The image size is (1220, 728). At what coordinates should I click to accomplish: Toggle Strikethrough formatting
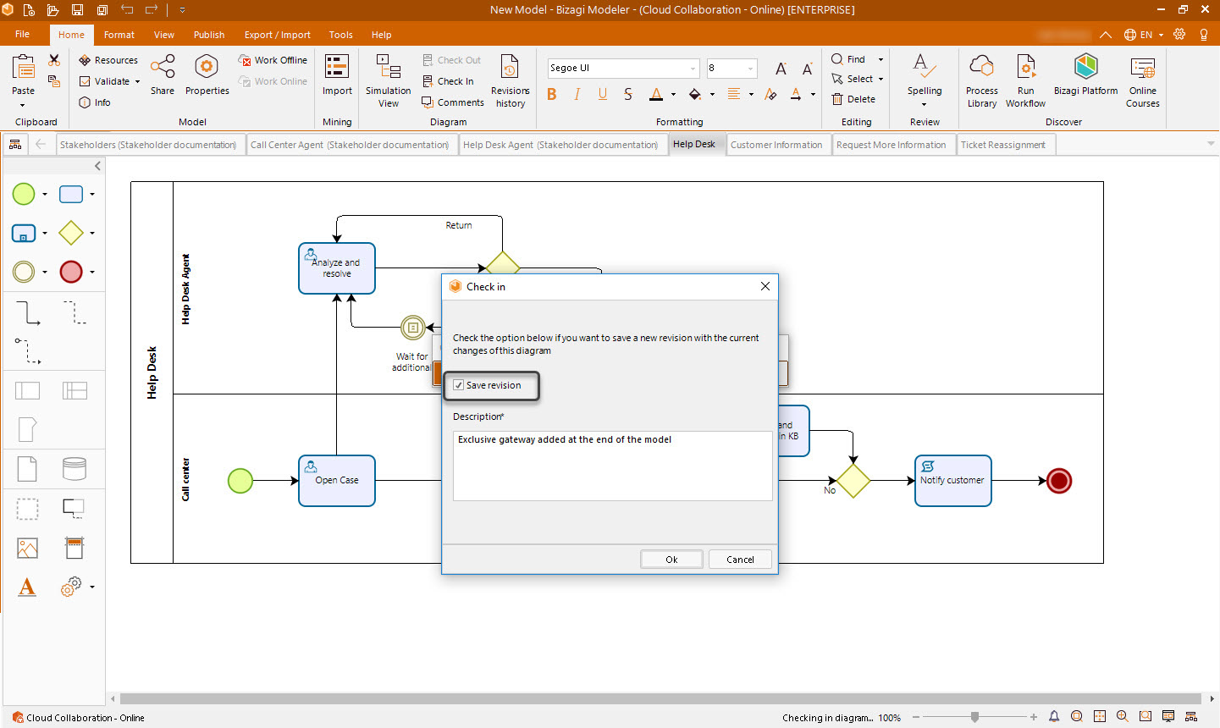pyautogui.click(x=628, y=94)
